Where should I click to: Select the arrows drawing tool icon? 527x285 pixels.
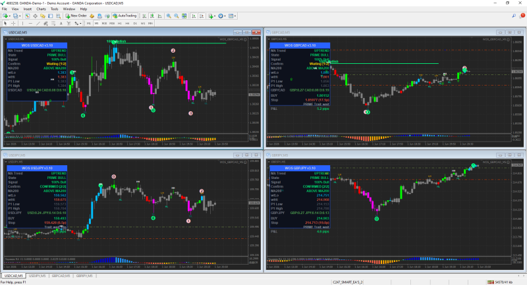76,24
